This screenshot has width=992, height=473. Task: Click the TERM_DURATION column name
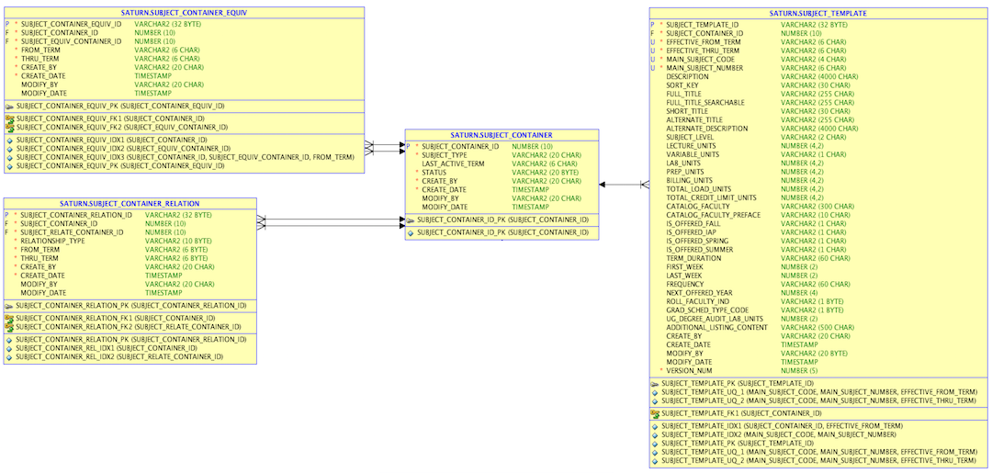click(693, 258)
